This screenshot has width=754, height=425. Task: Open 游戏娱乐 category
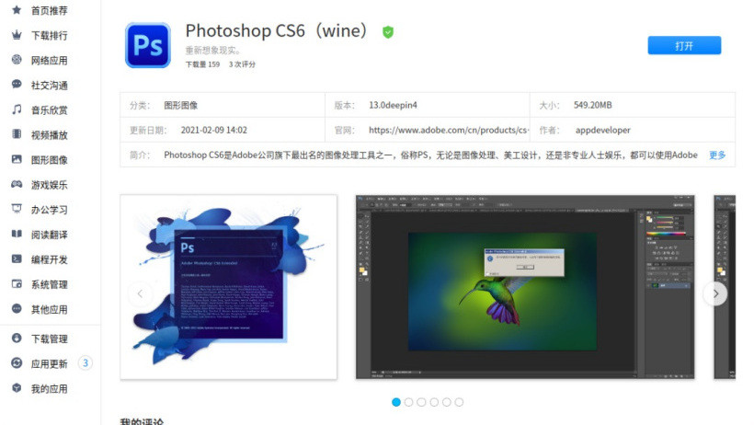(x=50, y=185)
